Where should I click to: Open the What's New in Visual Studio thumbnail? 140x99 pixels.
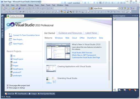pos(58,51)
